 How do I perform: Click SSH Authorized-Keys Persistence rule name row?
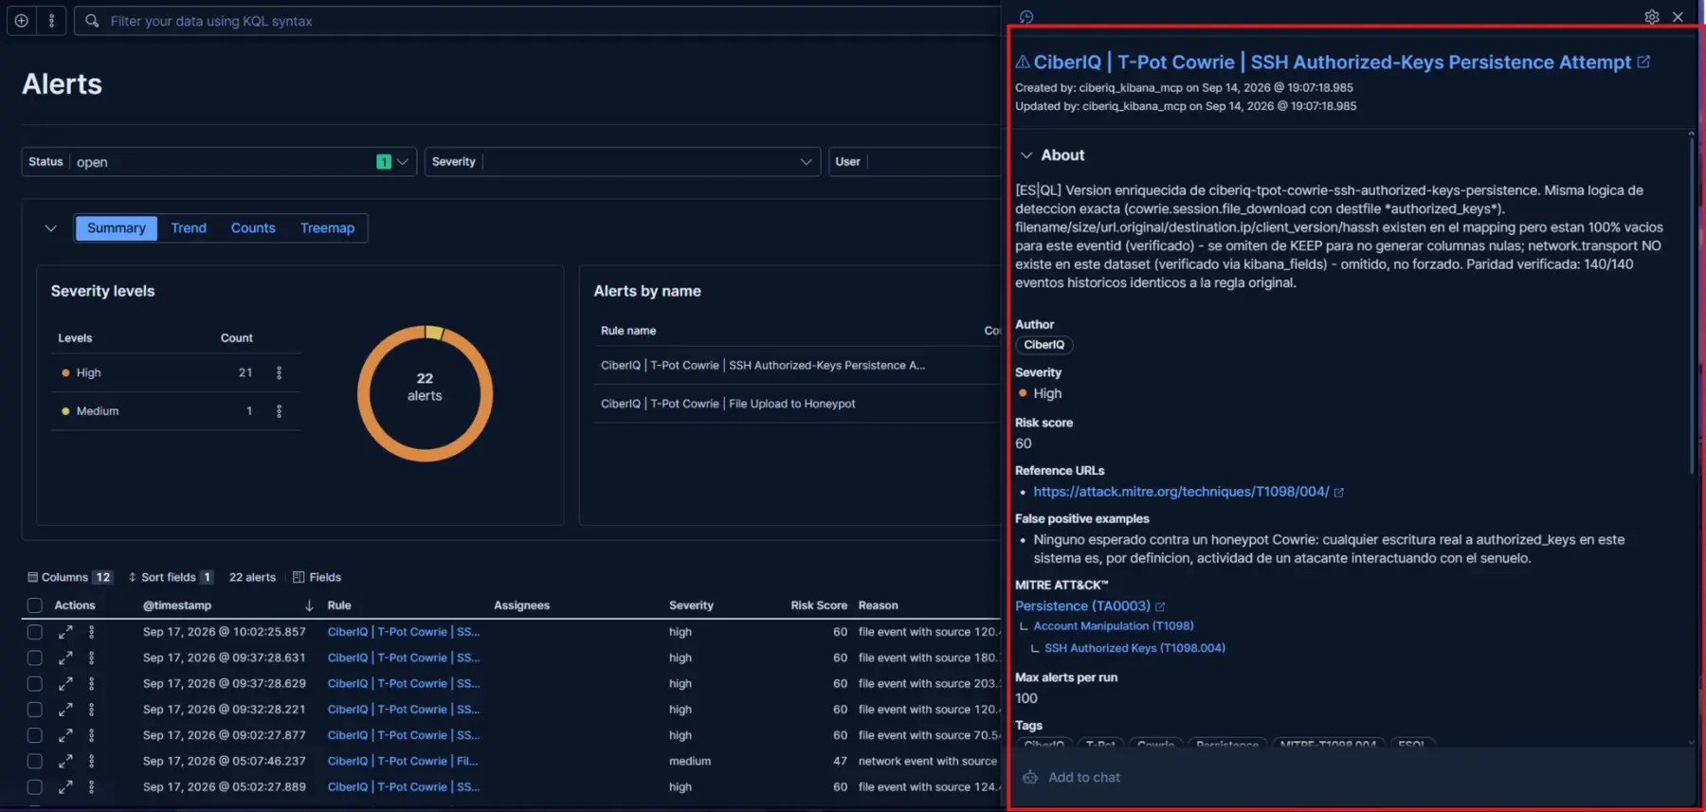pyautogui.click(x=763, y=366)
